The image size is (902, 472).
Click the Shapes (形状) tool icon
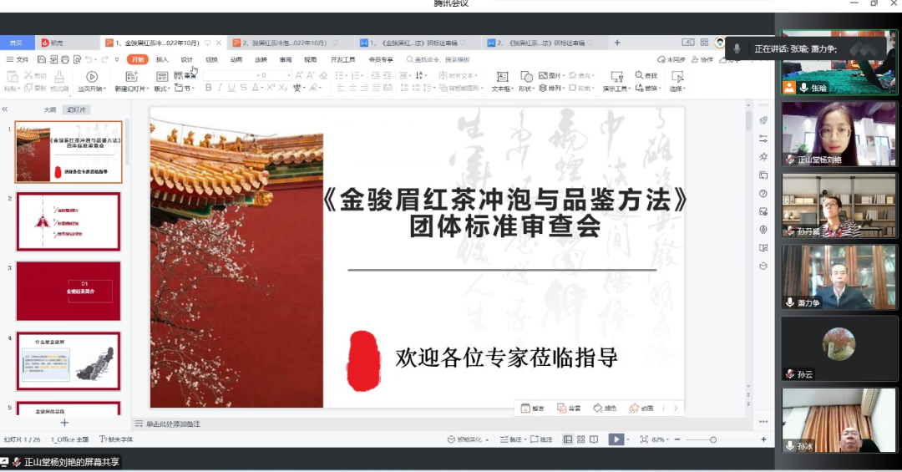(x=526, y=77)
